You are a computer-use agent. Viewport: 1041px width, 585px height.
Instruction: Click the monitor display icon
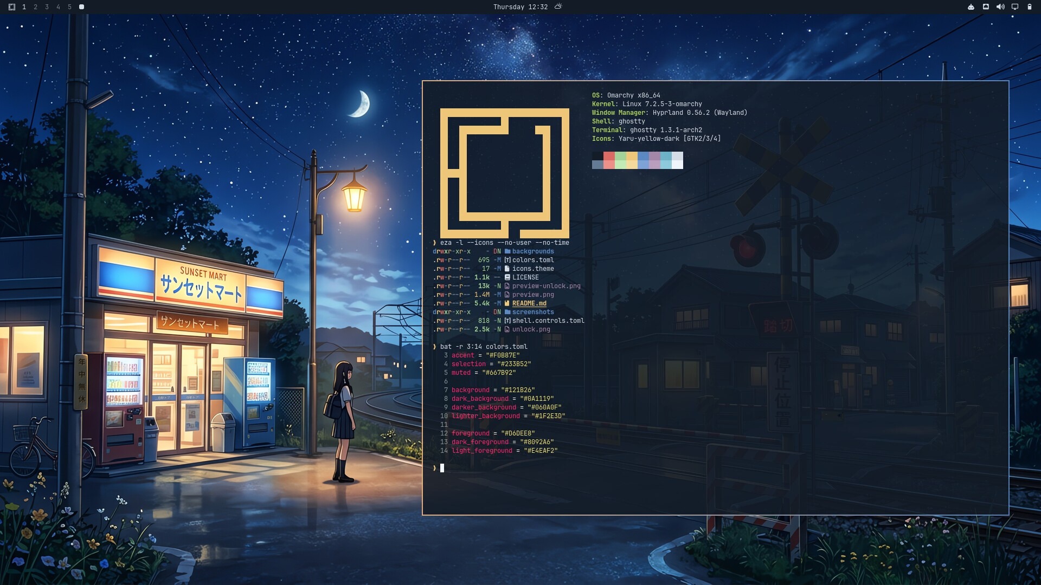click(1015, 7)
